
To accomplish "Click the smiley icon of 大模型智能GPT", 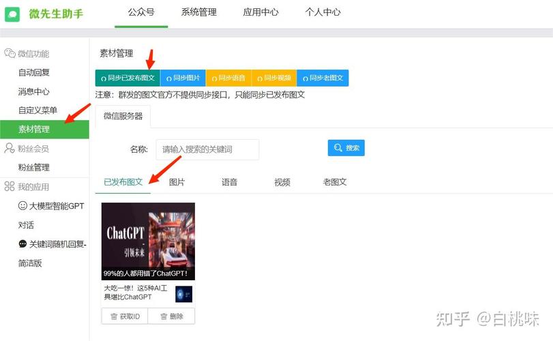I will [23, 205].
